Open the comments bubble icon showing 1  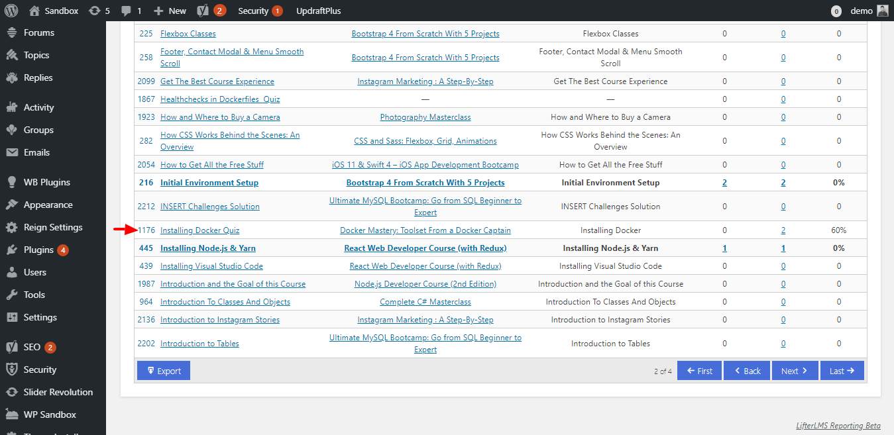coord(126,11)
